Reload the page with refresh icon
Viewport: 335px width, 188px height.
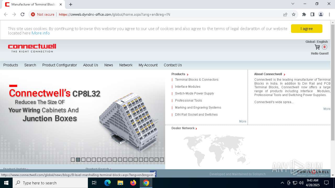pyautogui.click(x=23, y=14)
